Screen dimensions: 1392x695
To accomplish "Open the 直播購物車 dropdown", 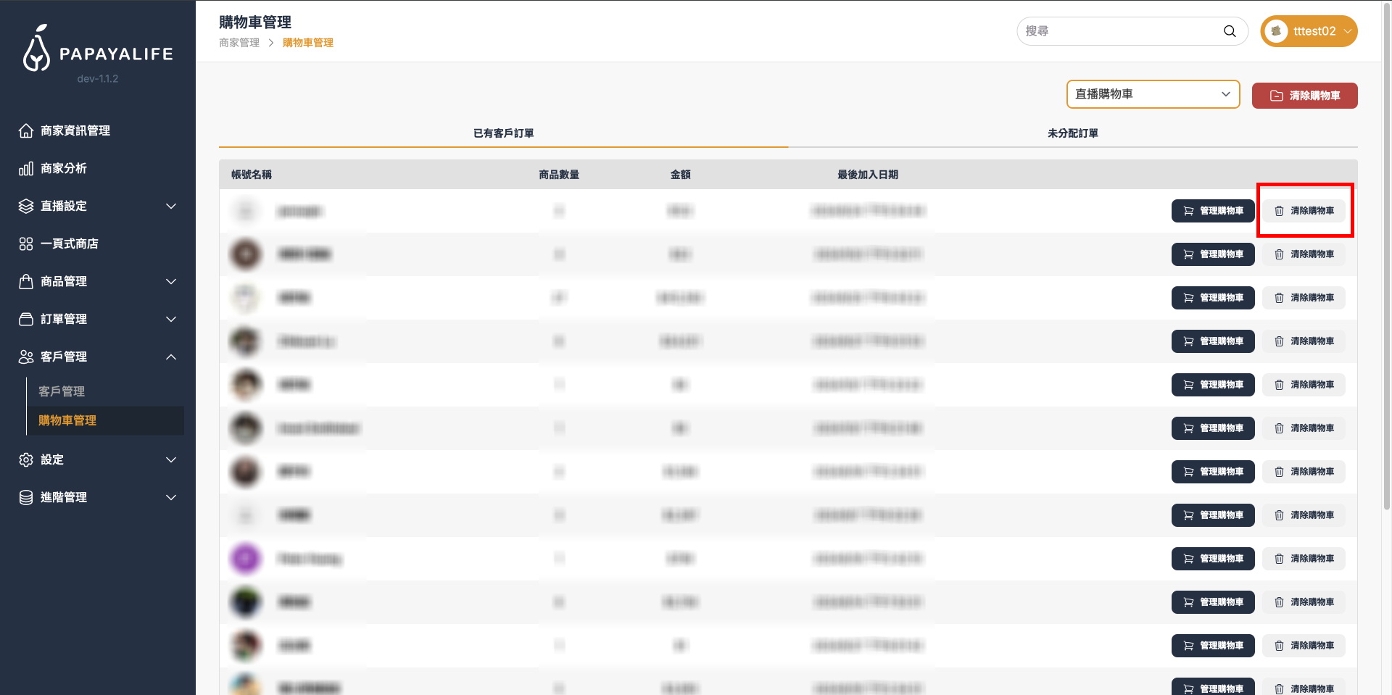I will pos(1153,94).
